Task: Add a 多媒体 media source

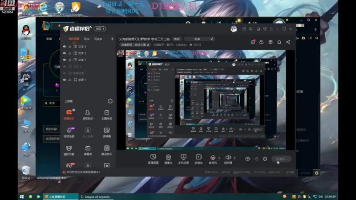Action: (198, 159)
